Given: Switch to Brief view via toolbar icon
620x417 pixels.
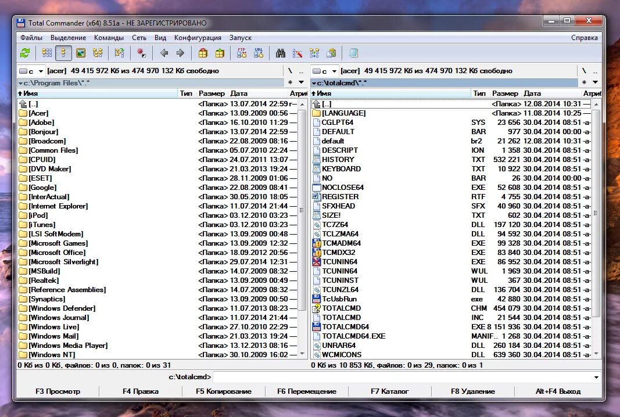Looking at the screenshot, I should pyautogui.click(x=47, y=53).
